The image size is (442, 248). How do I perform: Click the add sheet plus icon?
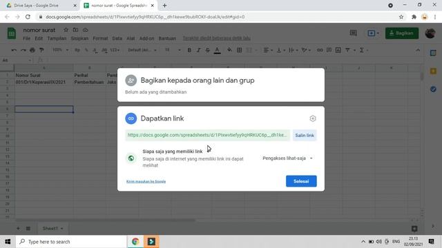[18, 228]
